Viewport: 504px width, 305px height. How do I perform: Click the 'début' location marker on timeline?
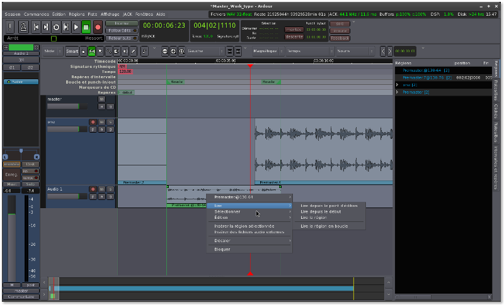click(127, 92)
